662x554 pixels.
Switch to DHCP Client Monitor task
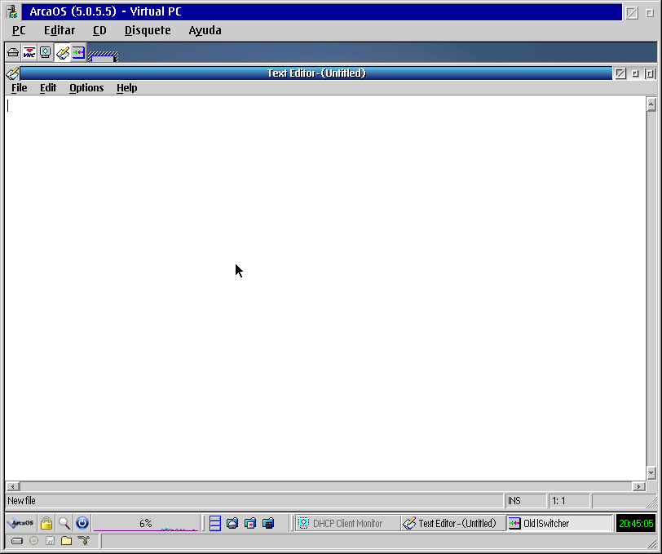[346, 523]
